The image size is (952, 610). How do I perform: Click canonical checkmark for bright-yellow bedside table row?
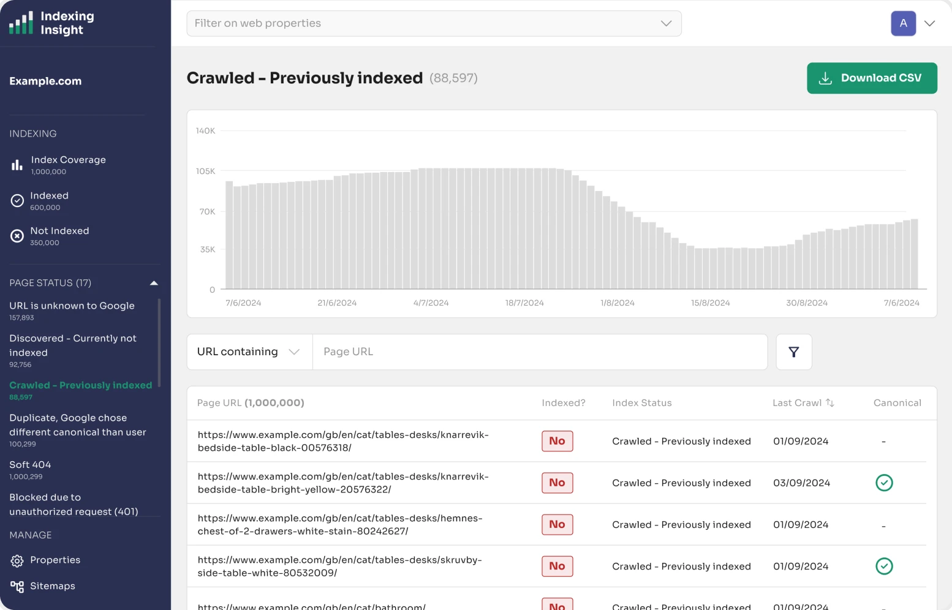tap(884, 483)
